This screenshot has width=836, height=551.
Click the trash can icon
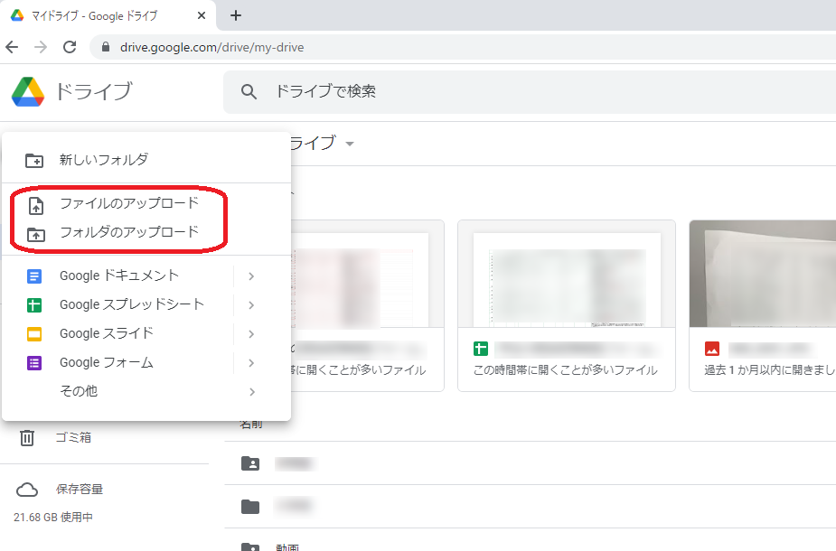tap(26, 437)
